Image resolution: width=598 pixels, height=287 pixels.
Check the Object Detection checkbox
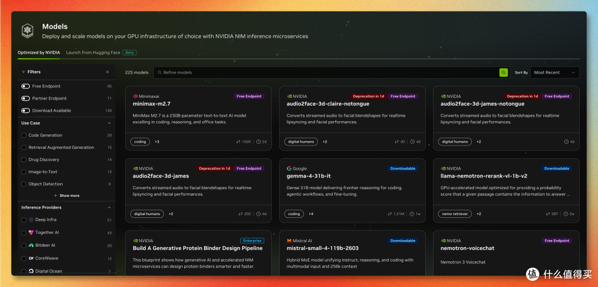(24, 184)
